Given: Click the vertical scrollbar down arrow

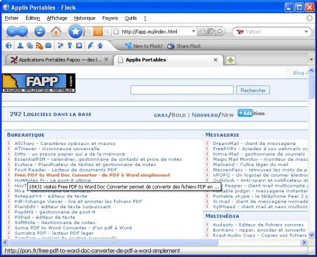Looking at the screenshot, I should pos(311,235).
